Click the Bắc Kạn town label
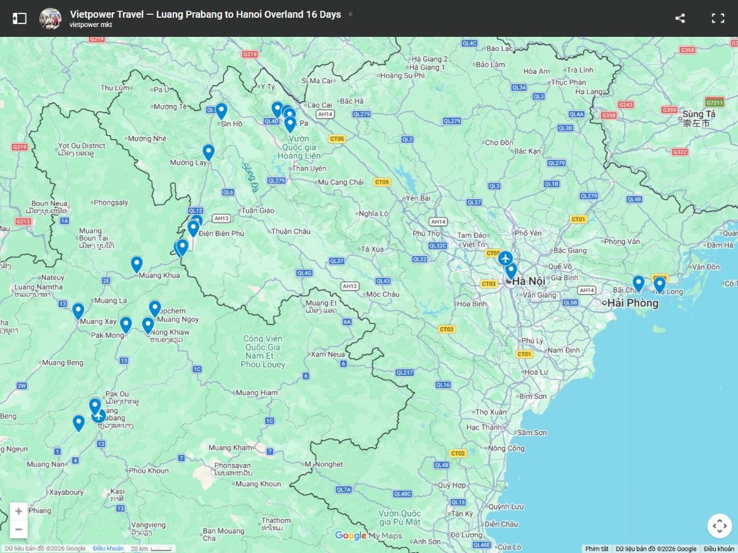The height and width of the screenshot is (553, 738). 528,151
